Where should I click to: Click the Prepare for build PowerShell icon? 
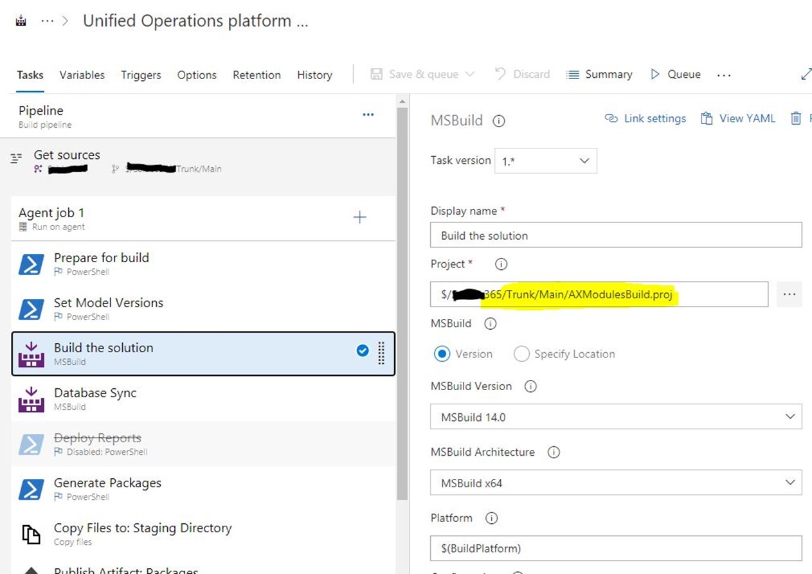click(x=31, y=264)
